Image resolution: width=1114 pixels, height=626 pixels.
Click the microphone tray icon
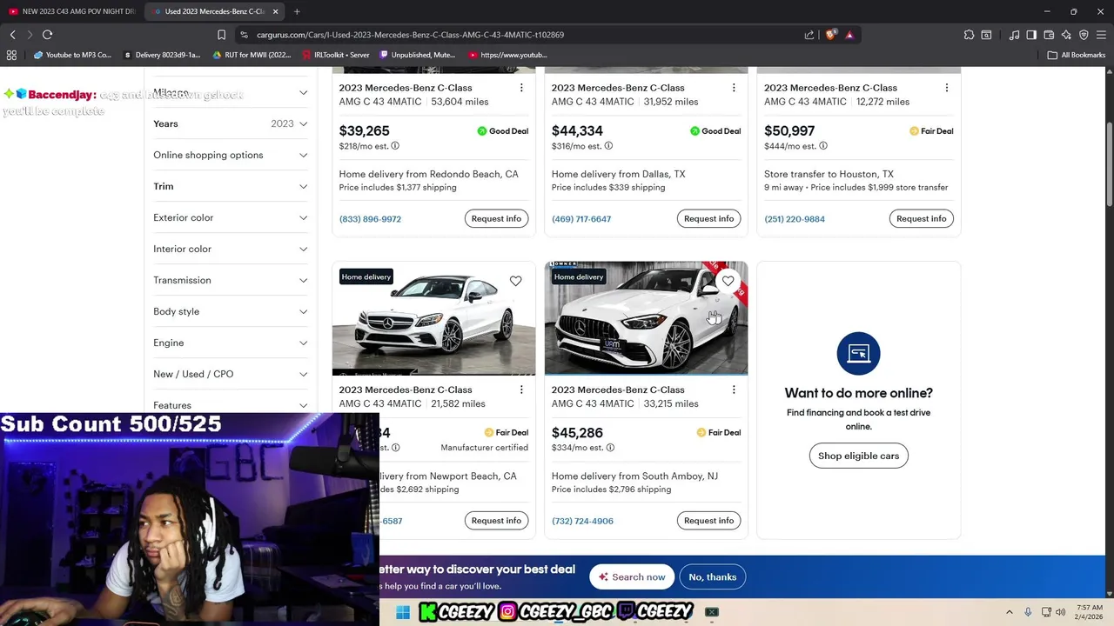(1028, 612)
